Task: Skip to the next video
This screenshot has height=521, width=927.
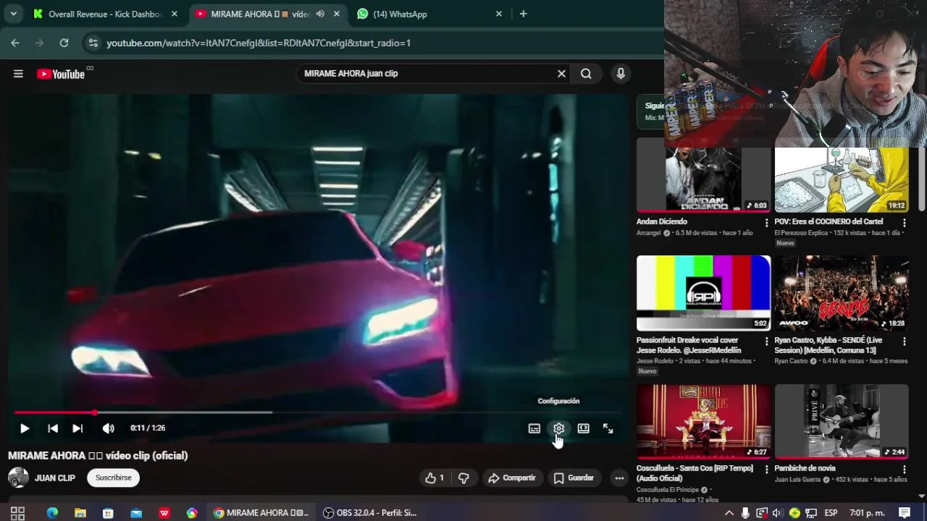Action: click(x=77, y=428)
